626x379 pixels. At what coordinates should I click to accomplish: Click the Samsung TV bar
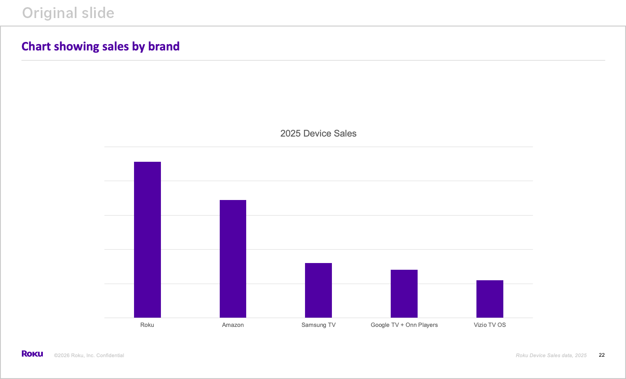coord(318,290)
